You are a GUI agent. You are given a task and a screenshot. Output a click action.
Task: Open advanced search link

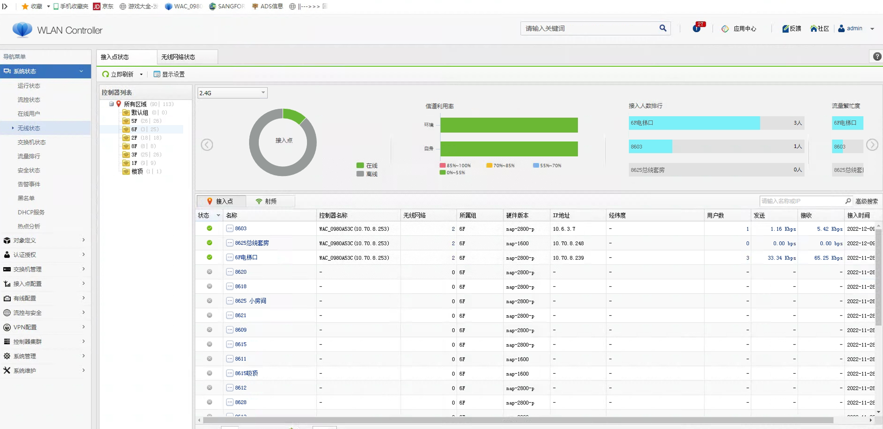coord(866,201)
